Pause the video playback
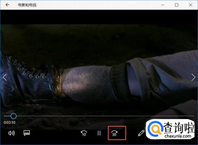This screenshot has width=198, height=145. (x=99, y=133)
